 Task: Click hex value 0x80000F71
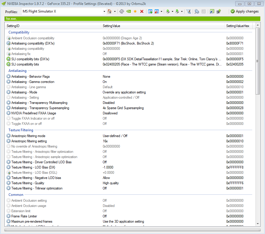(x=235, y=43)
